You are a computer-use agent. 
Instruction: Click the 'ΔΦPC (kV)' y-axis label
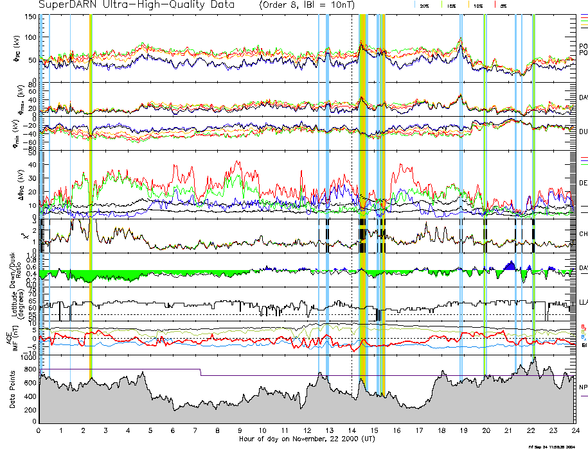point(21,183)
